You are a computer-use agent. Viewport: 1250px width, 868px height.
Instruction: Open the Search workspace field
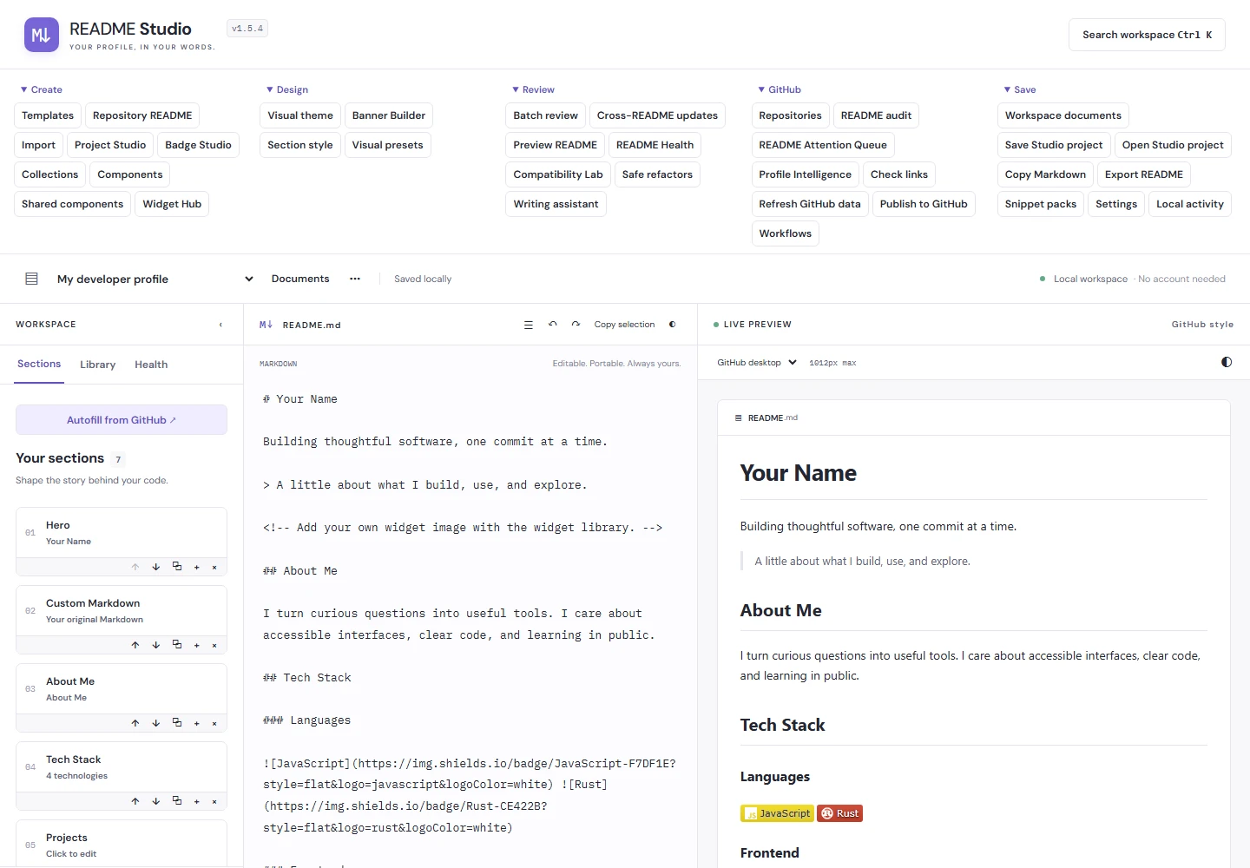[1147, 35]
